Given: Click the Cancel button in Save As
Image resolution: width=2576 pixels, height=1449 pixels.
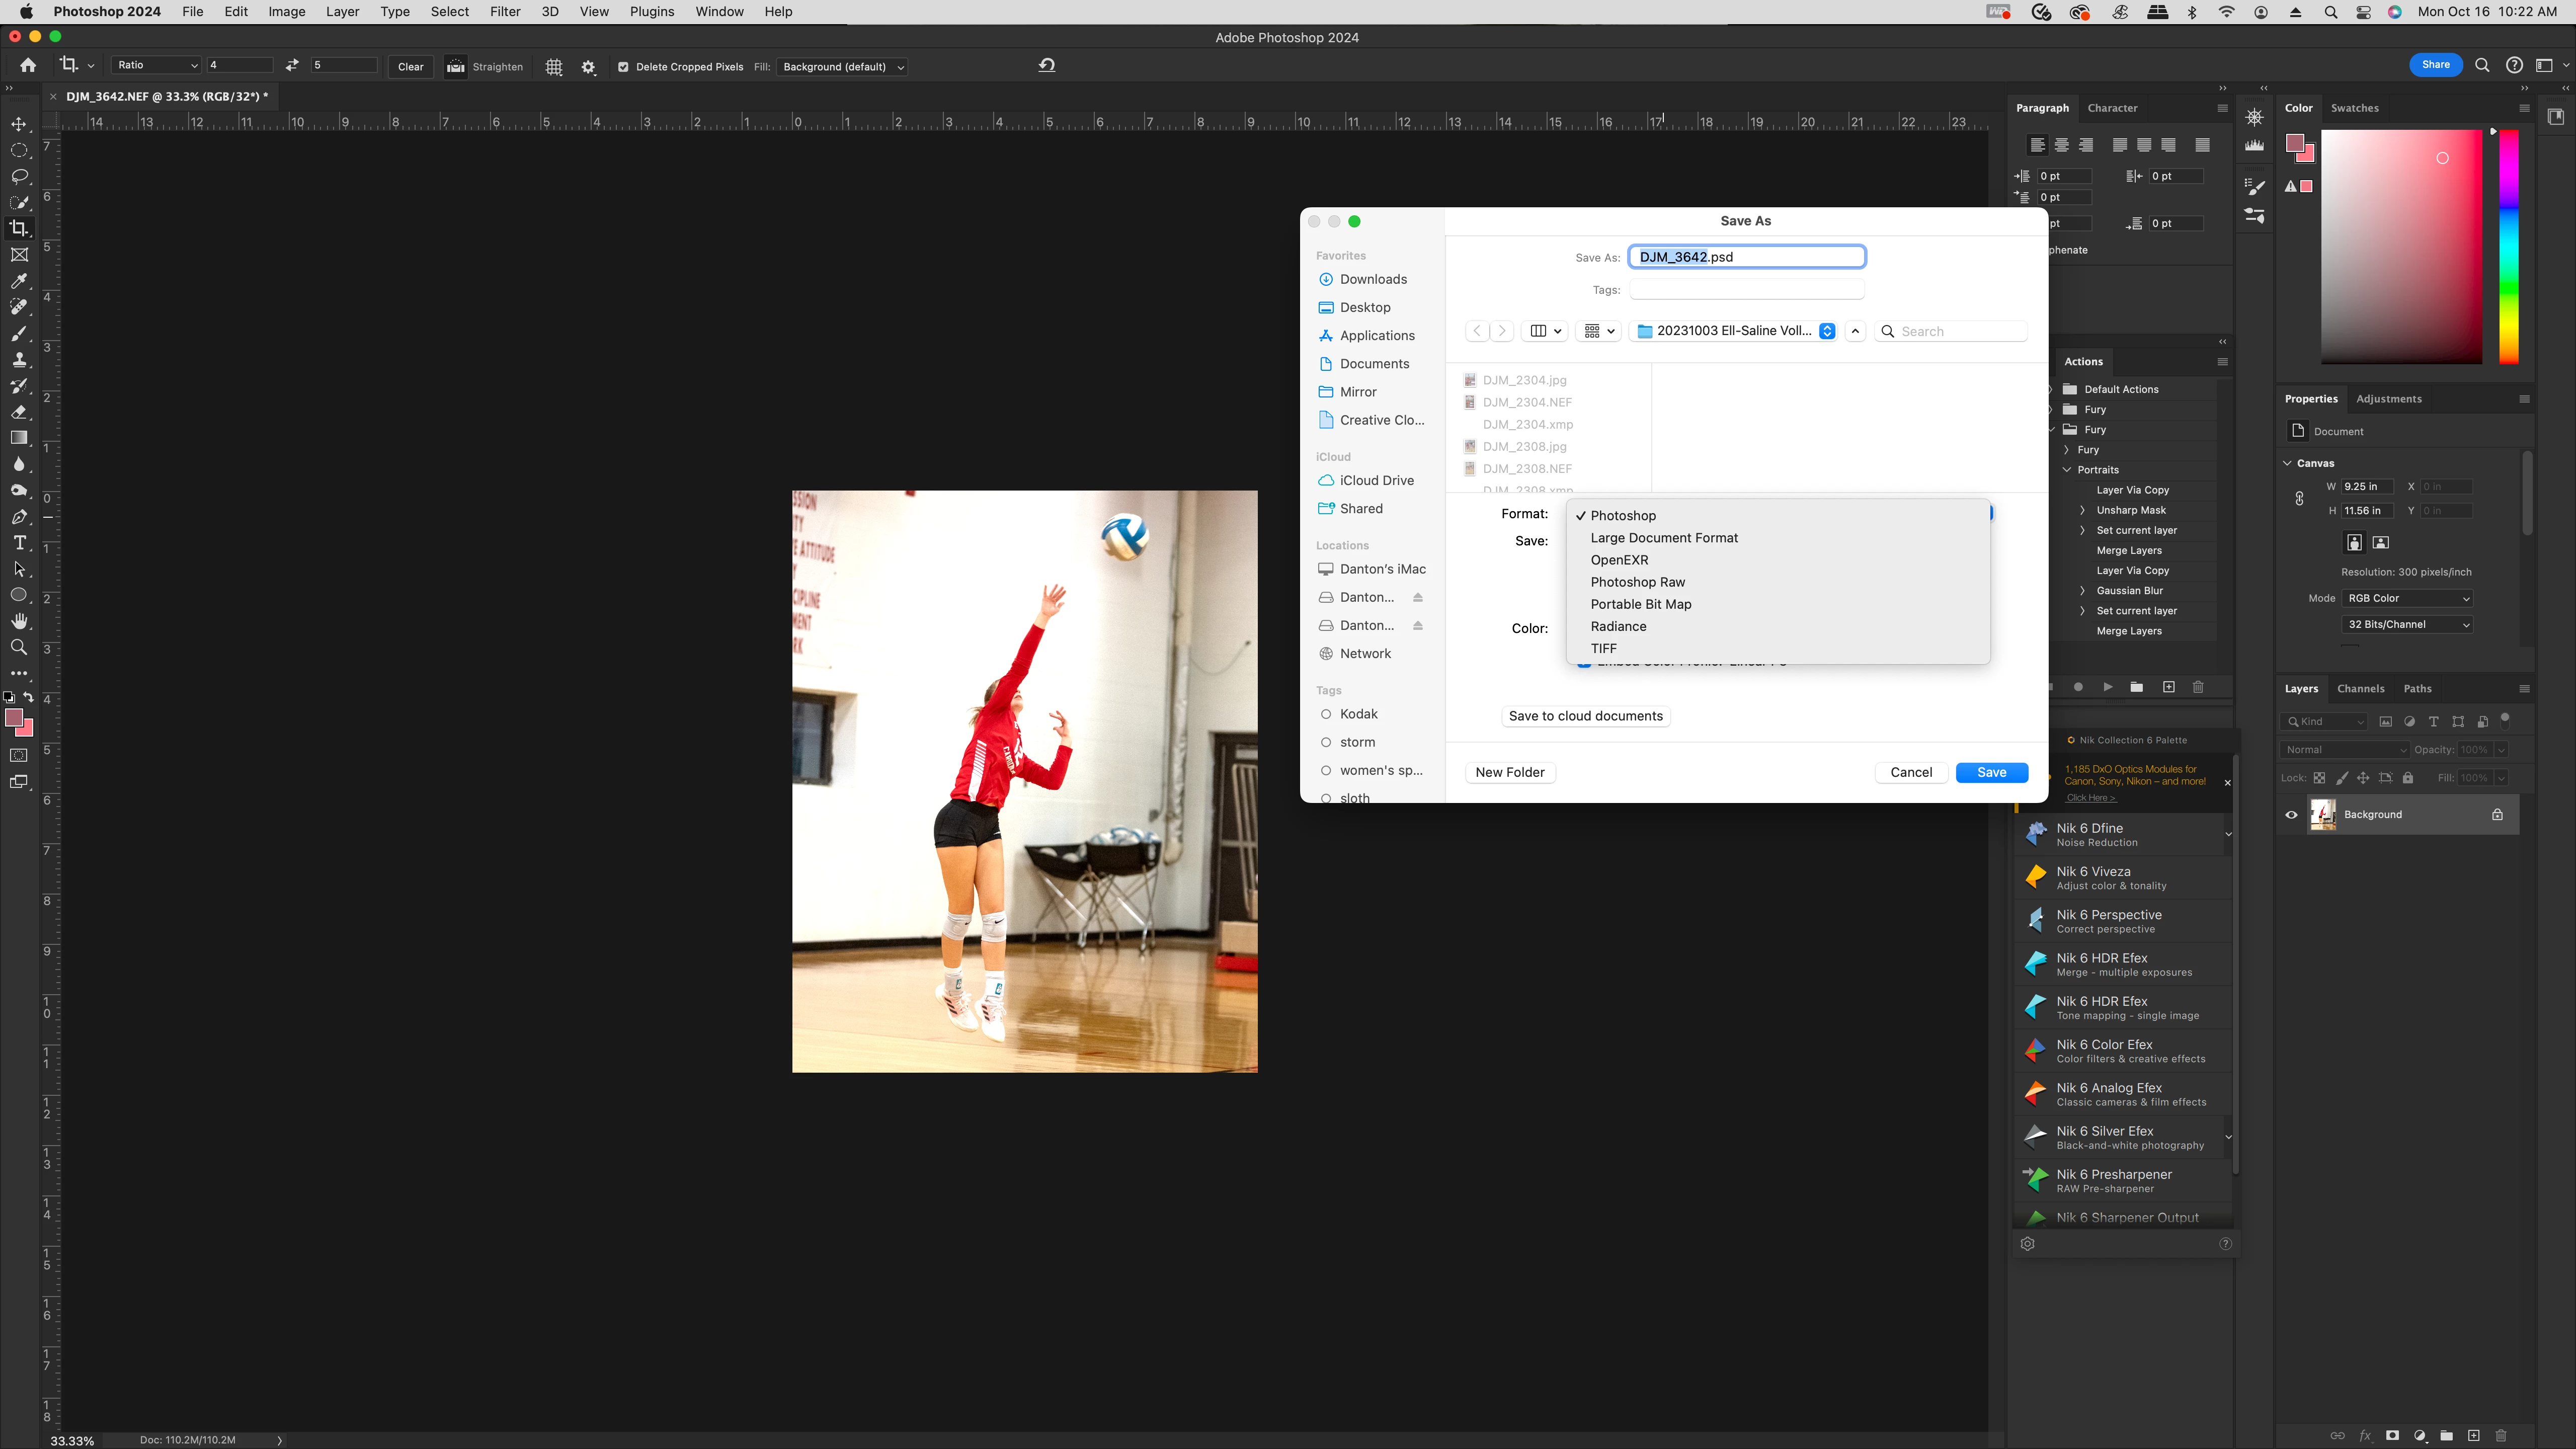Looking at the screenshot, I should click(1910, 772).
